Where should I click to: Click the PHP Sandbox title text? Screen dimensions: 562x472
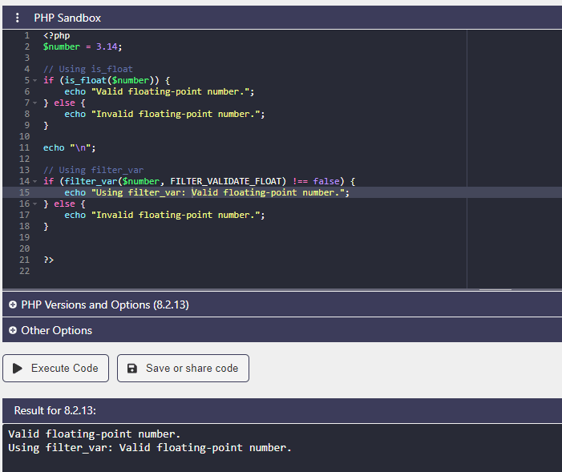click(67, 18)
